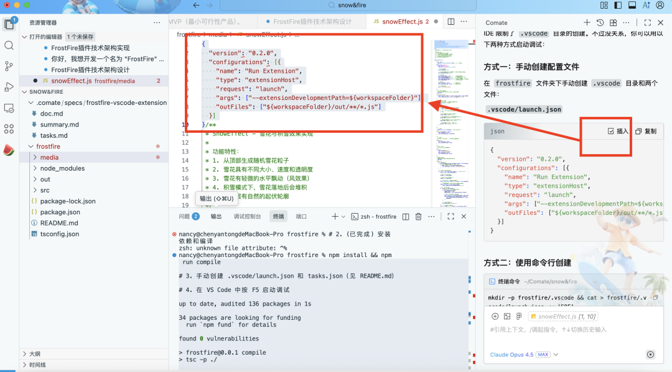Click the watermelon icon in activity bar
This screenshot has height=372, width=672.
click(x=9, y=150)
